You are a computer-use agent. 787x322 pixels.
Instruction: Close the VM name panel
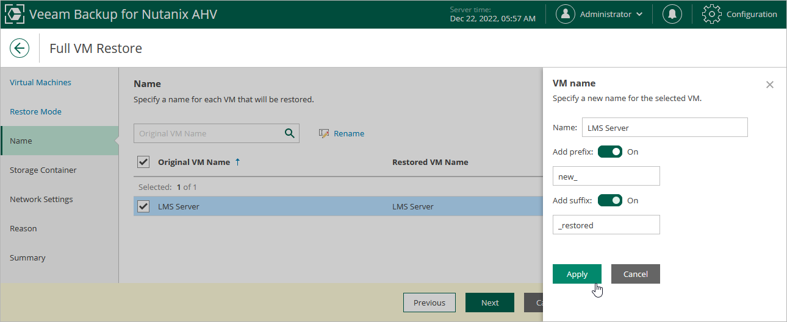click(x=770, y=85)
